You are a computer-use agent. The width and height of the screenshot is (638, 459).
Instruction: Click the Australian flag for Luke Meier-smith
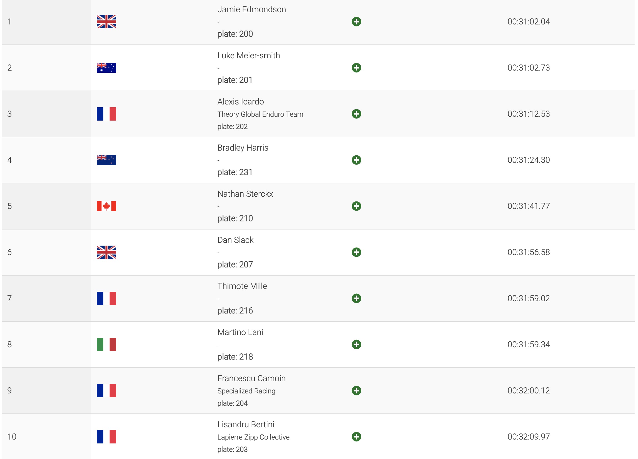(106, 68)
